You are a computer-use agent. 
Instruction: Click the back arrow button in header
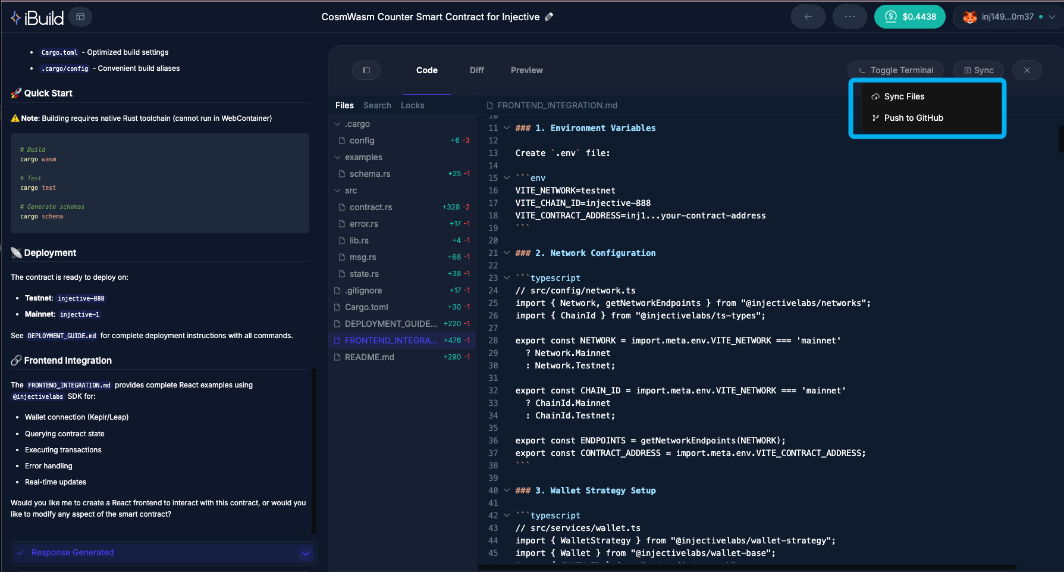click(808, 17)
